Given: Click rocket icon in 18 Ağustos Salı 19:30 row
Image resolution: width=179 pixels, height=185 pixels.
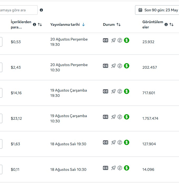Looking at the screenshot, I should [x=113, y=142].
